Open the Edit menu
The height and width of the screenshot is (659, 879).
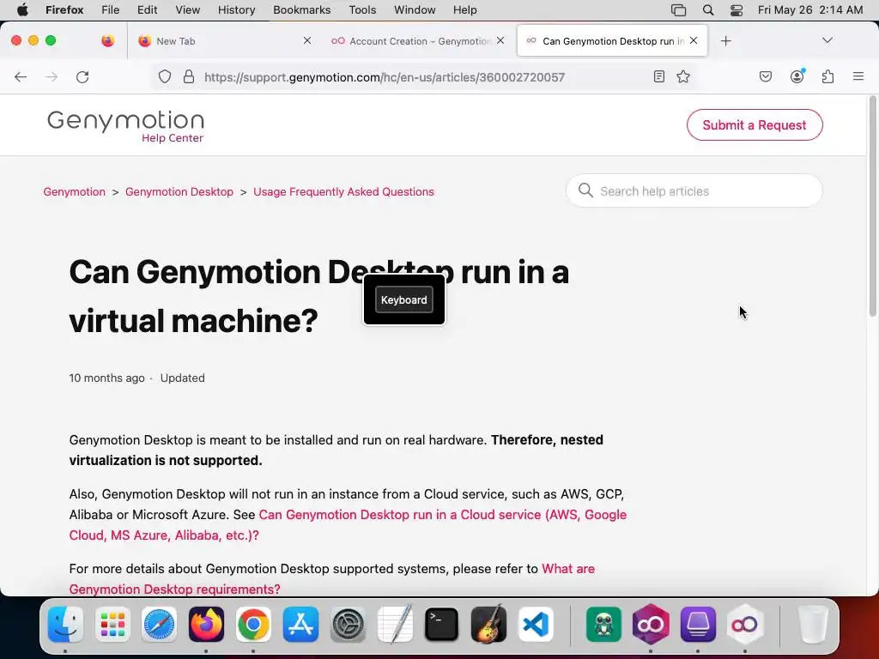(x=147, y=10)
